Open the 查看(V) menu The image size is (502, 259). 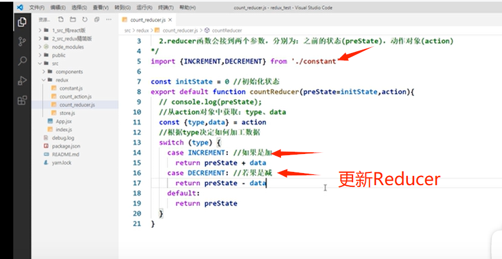[x=100, y=7]
